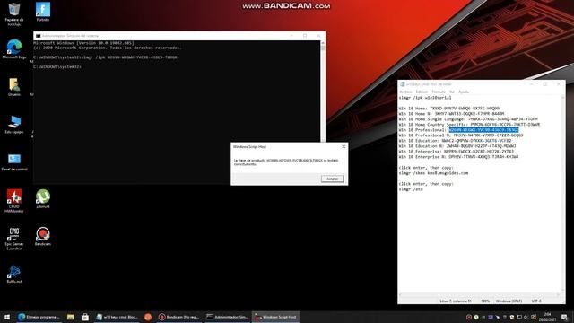Open the Usuario folder desktop icon

[14, 87]
